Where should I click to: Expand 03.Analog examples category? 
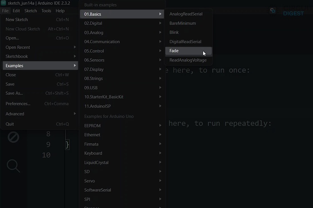coord(122,32)
